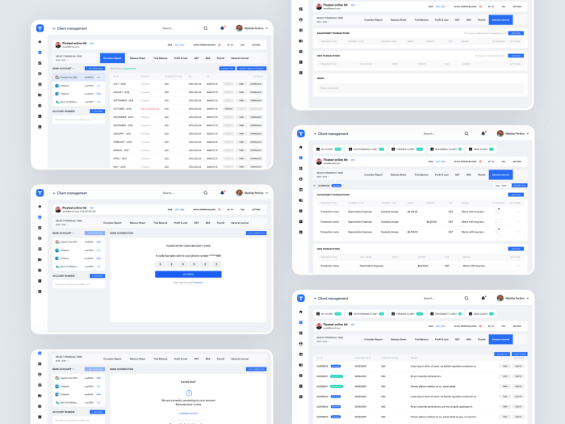The width and height of the screenshot is (565, 424).
Task: Click the Outstanding Client filter chip in the journal transactions panel
Action: (x=366, y=149)
